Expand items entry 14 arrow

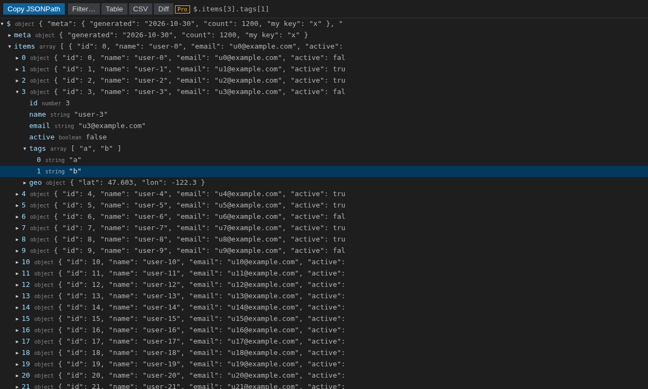coord(17,307)
